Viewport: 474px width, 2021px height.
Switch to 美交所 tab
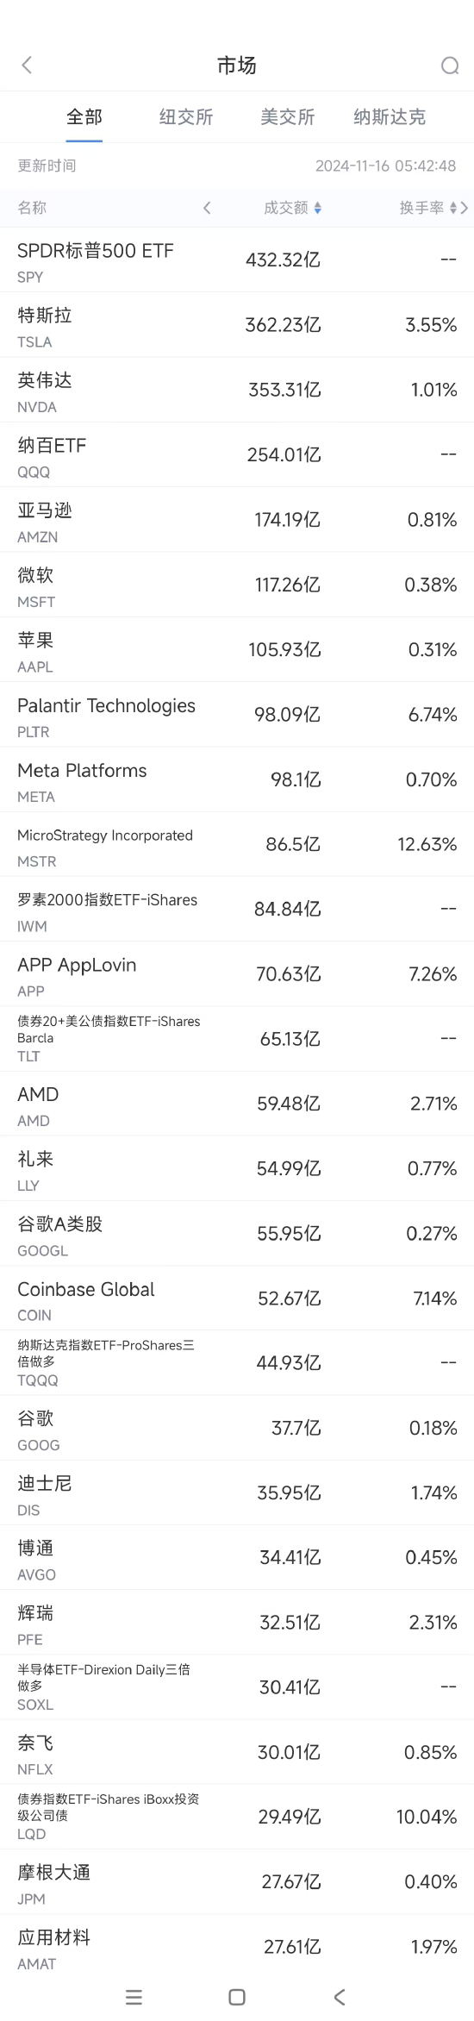[288, 117]
